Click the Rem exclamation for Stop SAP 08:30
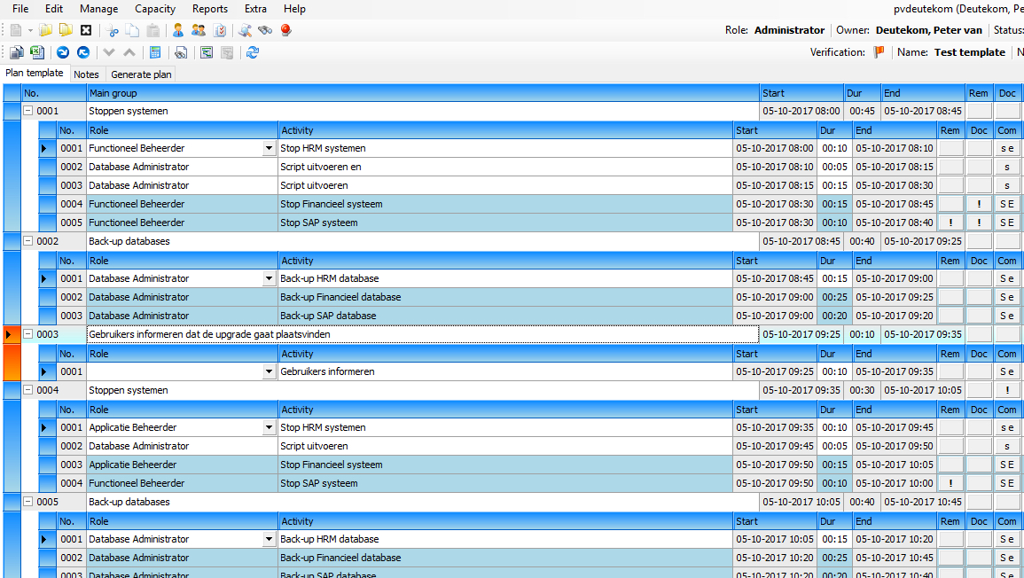The image size is (1024, 578). point(950,223)
